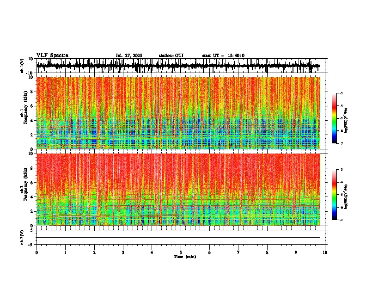Click the time axis tick label "2"
Viewport: 366px width, 283px height.
tap(94, 252)
